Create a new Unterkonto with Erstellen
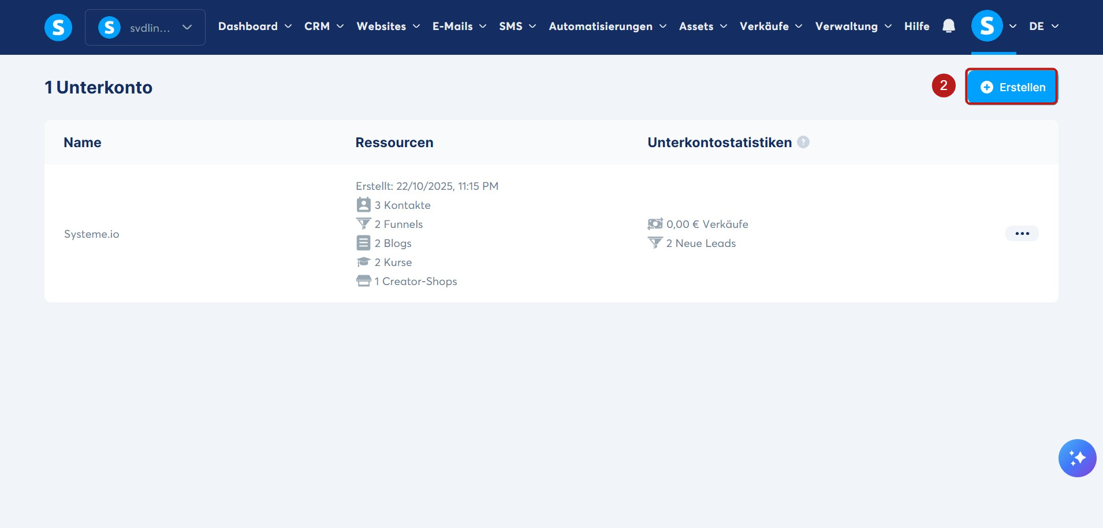The height and width of the screenshot is (528, 1103). 1012,87
